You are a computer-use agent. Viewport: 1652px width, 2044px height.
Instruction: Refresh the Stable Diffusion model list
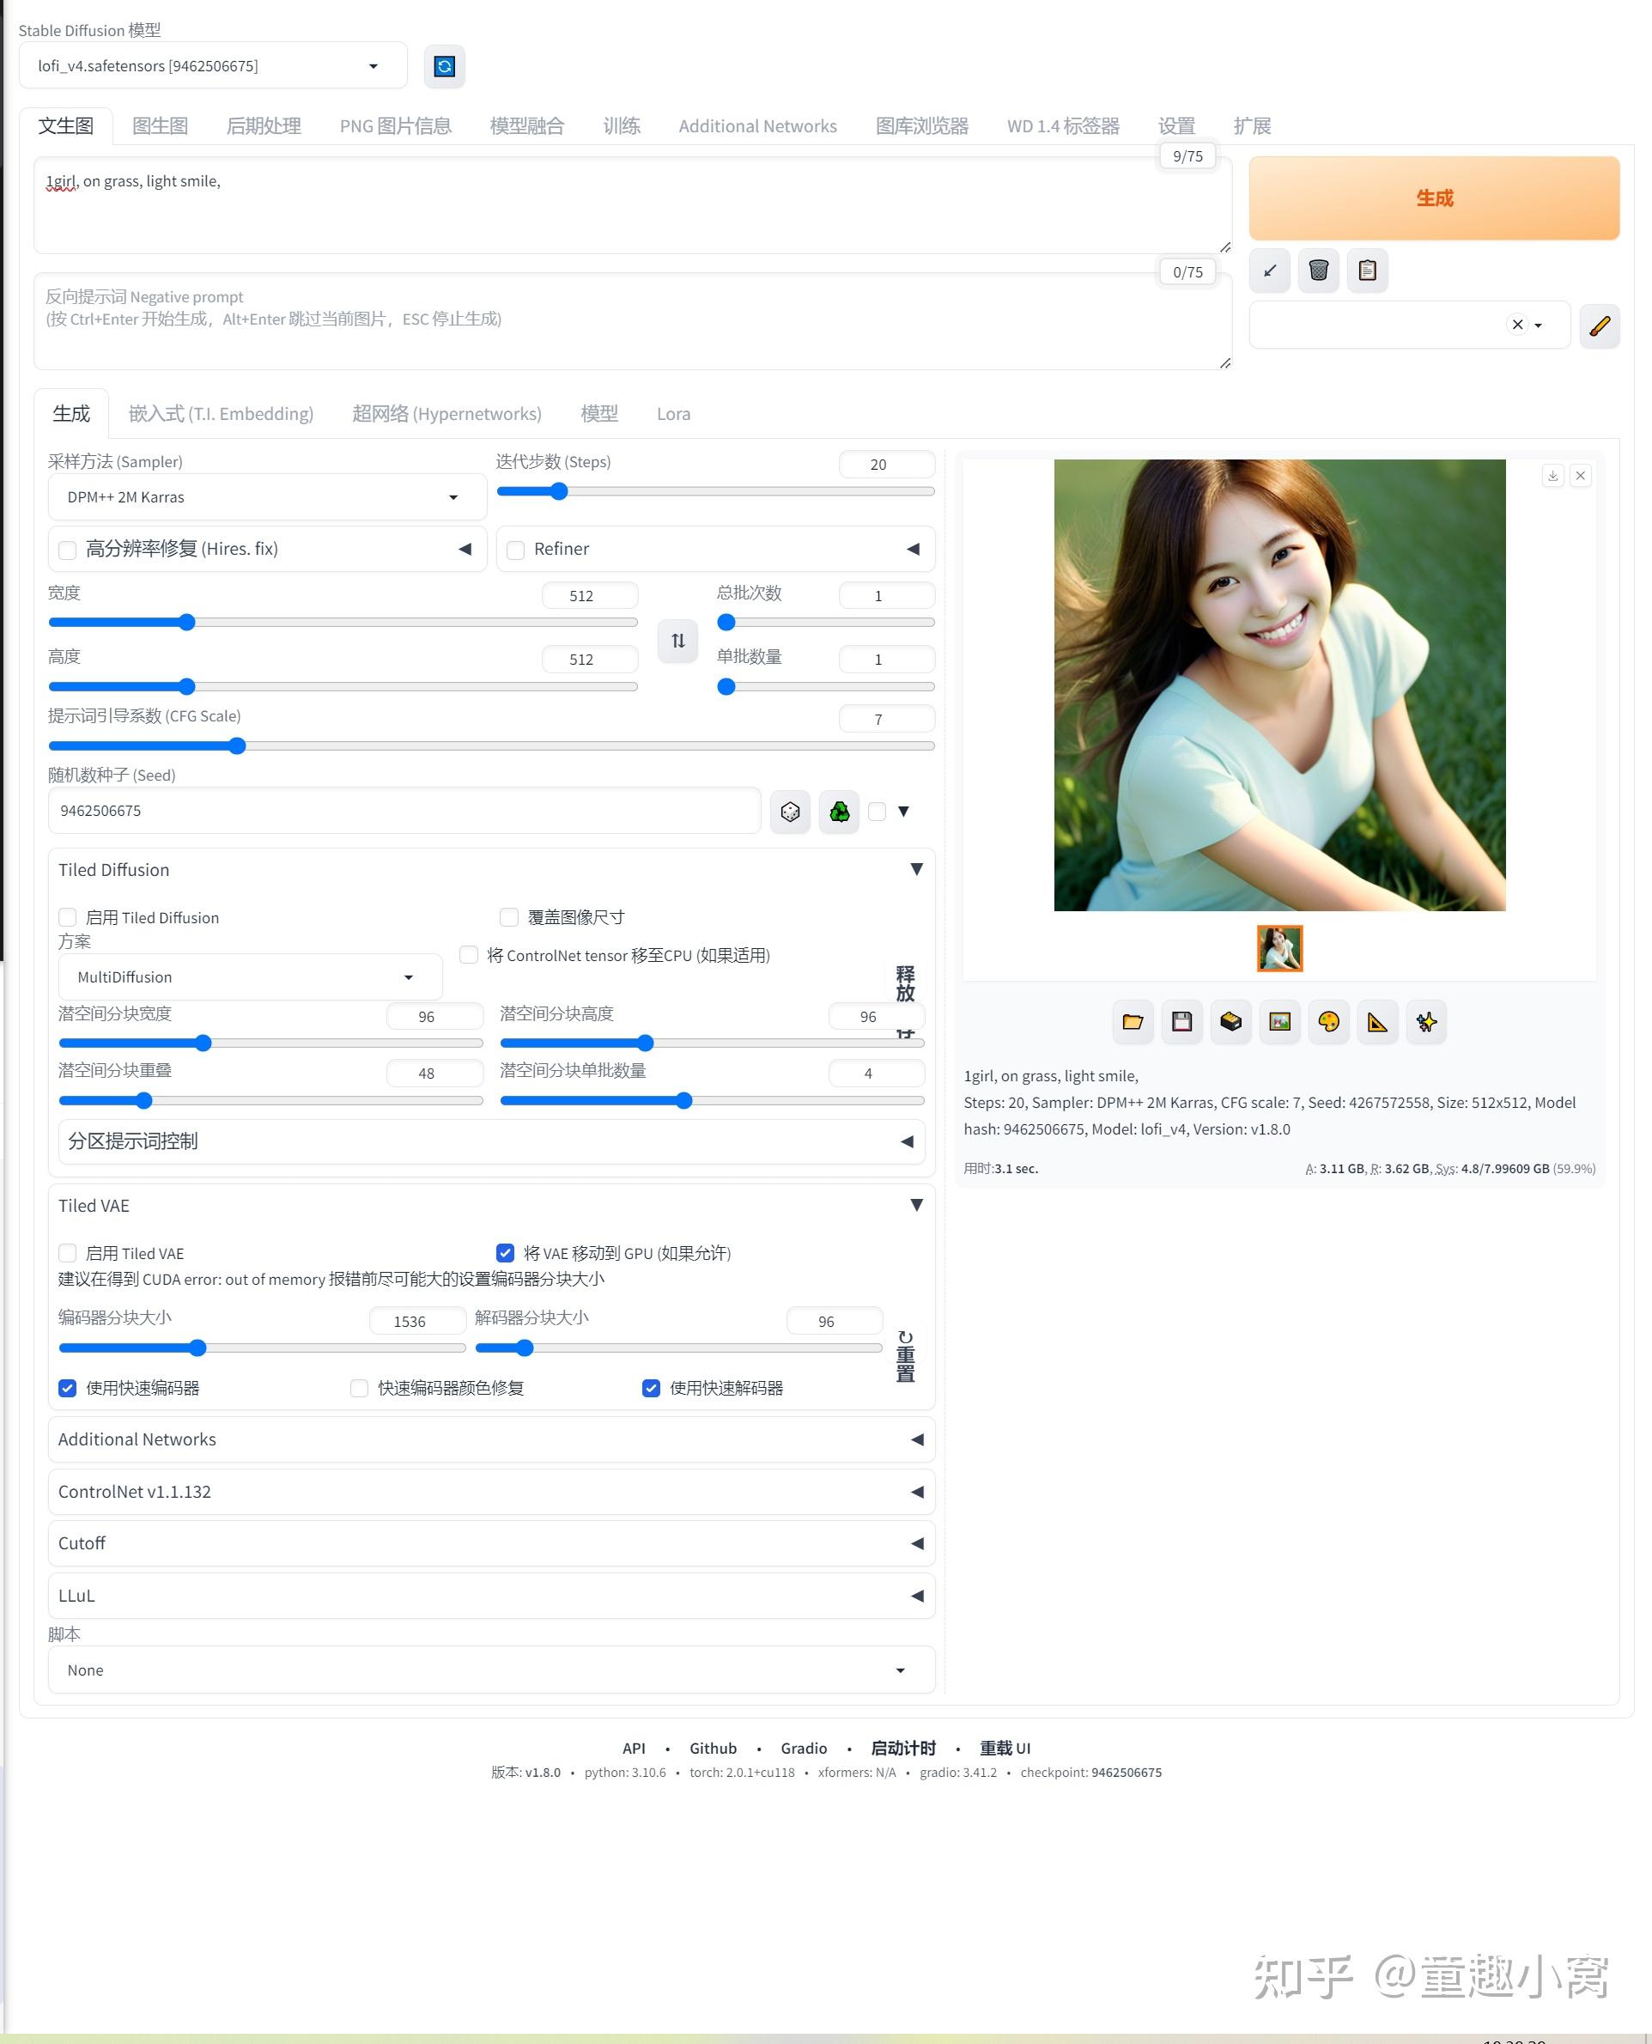click(445, 65)
